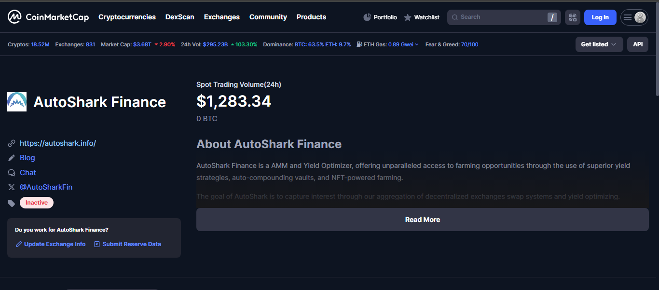Image resolution: width=659 pixels, height=290 pixels.
Task: Click the Market Cap $3.68T value
Action: click(142, 44)
